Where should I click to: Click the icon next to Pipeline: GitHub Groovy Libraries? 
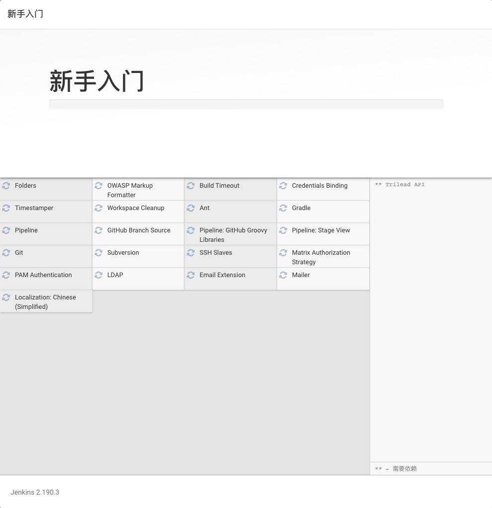pos(191,230)
